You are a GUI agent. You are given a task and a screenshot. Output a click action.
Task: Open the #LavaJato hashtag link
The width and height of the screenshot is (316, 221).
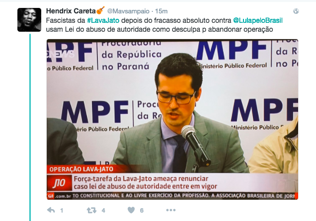coord(103,20)
